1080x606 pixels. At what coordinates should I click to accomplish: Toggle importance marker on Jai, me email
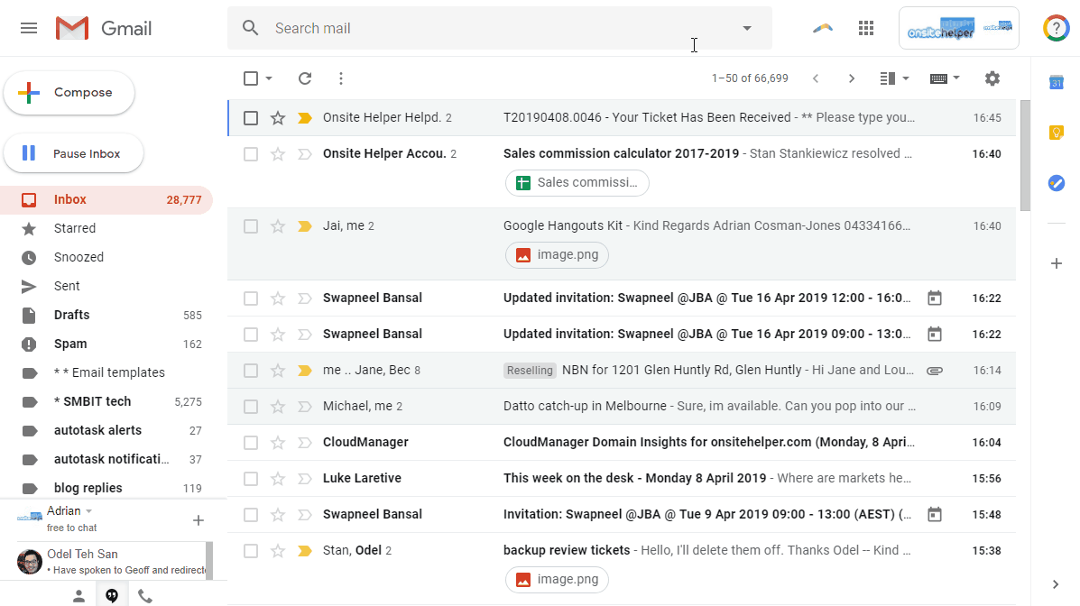304,225
